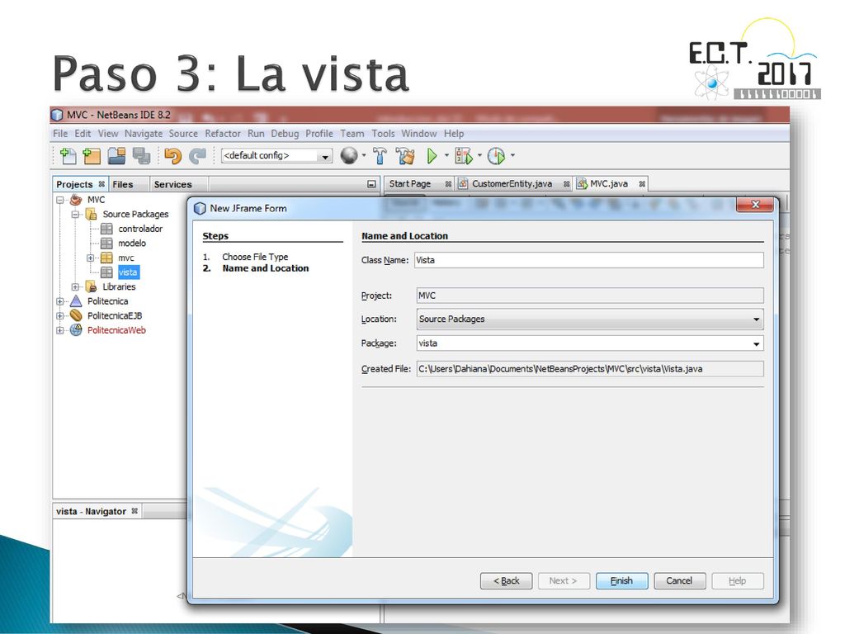The image size is (845, 634).
Task: Select the controlador package row
Action: pyautogui.click(x=140, y=229)
